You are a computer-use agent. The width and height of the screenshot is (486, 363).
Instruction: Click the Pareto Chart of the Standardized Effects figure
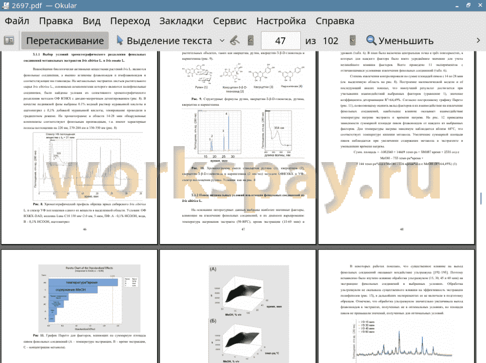coord(89,298)
